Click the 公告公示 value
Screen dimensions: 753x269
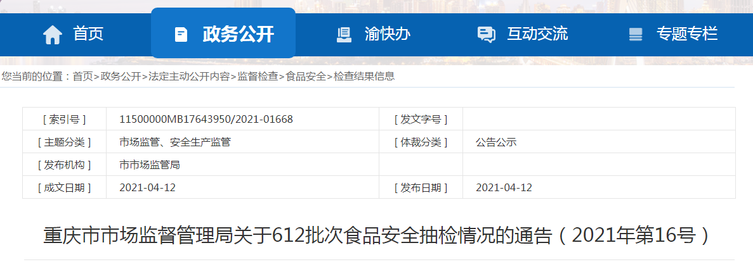click(x=496, y=142)
